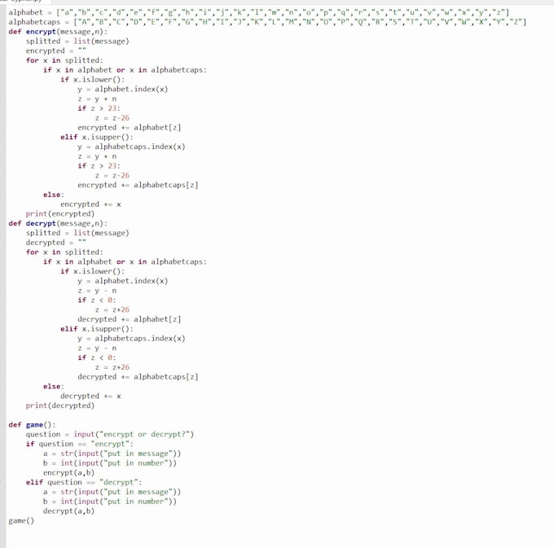This screenshot has height=548, width=554.
Task: Click the 'print(decrypted)' line
Action: tap(60, 406)
